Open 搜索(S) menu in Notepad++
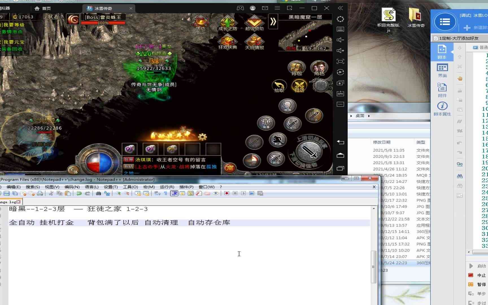488x305 pixels. click(x=33, y=187)
